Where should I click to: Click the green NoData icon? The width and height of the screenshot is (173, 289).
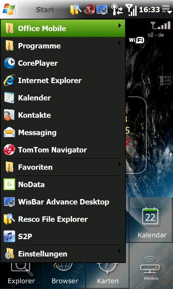[9, 184]
